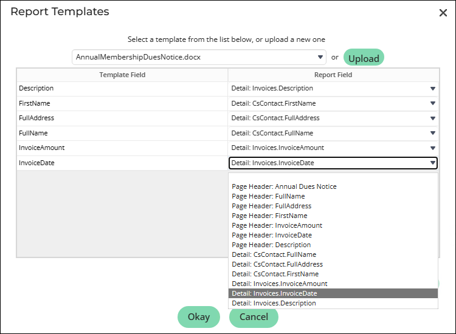Choose 'Detail: Invoices.Description' in dropdown list
This screenshot has height=334, width=456.
click(333, 303)
